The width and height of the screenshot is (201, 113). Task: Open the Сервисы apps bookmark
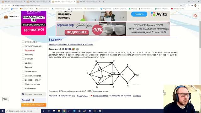coord(5,9)
